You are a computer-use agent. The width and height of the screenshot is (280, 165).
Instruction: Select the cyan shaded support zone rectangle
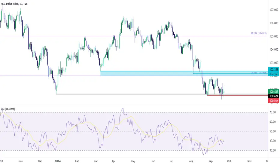pyautogui.click(x=184, y=73)
